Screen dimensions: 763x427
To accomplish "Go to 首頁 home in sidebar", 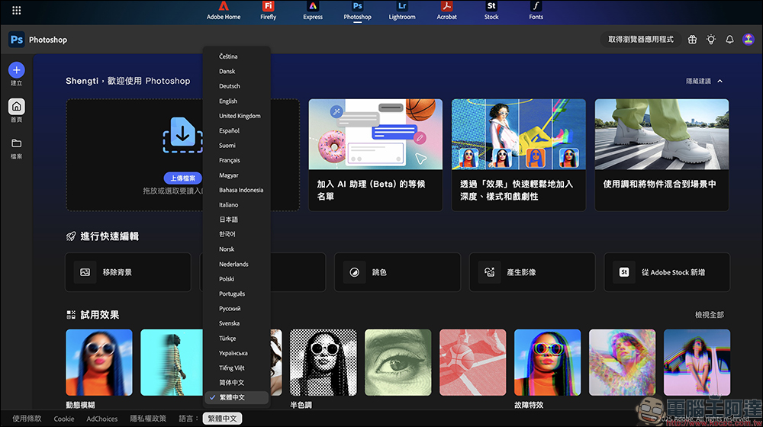I will [x=17, y=111].
